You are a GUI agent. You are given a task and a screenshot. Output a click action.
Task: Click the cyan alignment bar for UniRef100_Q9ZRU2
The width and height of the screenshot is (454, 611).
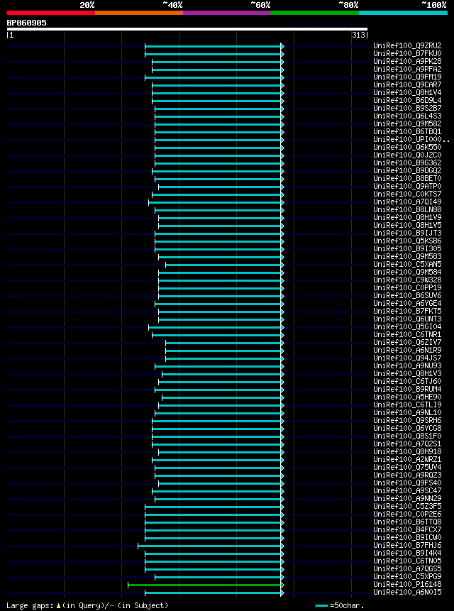tap(214, 46)
